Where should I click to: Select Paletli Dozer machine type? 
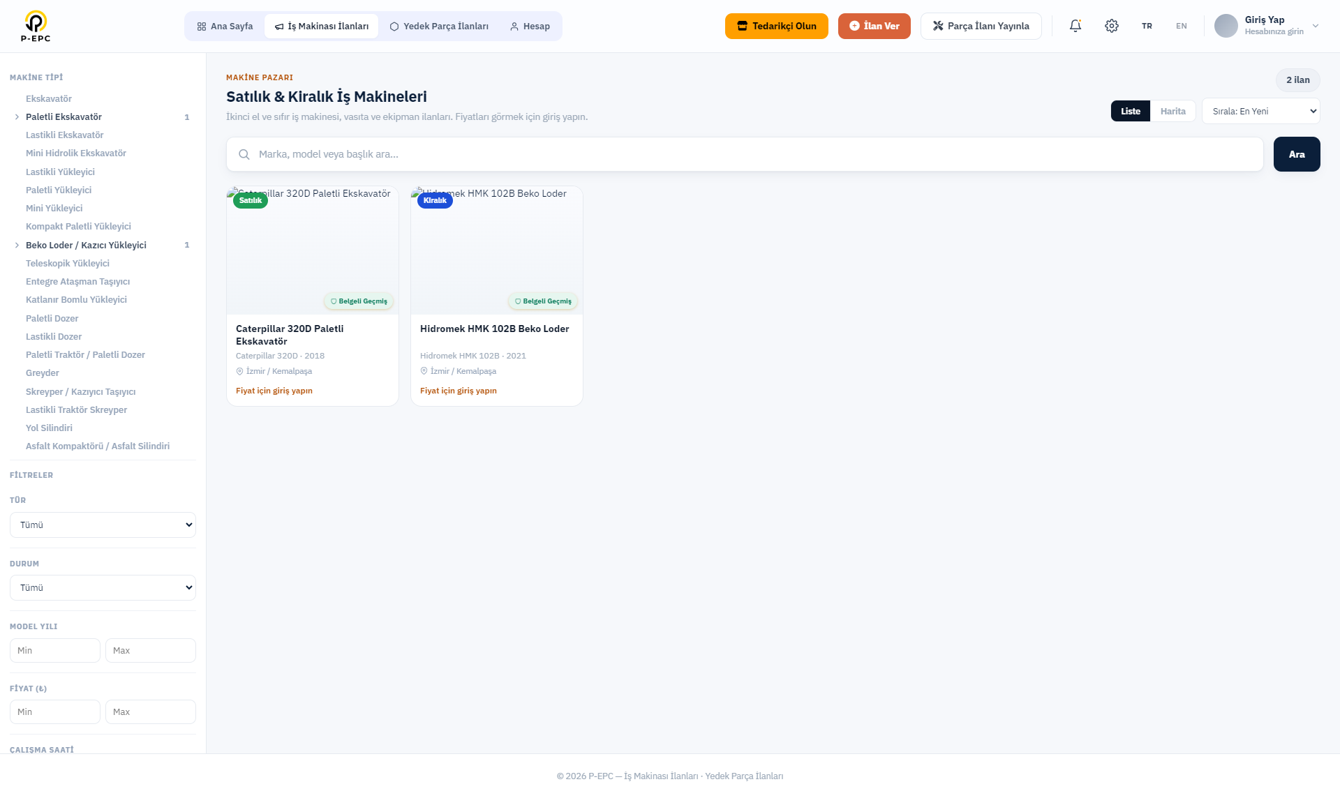(x=52, y=319)
